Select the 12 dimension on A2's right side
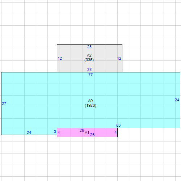Viewport: 181px width, 181px height. tap(119, 58)
